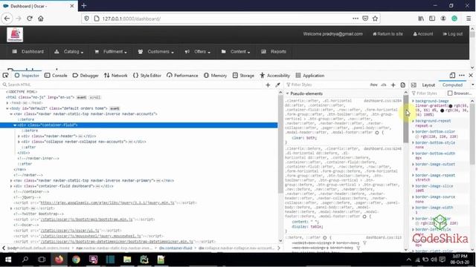Open the Customers dropdown menu
476x267 pixels.
pyautogui.click(x=155, y=52)
